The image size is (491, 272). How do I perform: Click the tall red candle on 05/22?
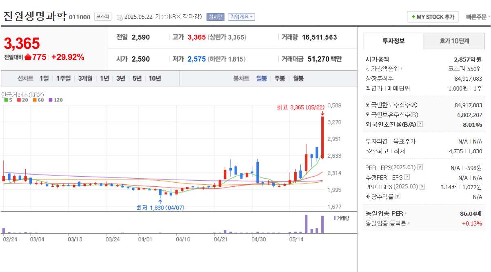[322, 137]
